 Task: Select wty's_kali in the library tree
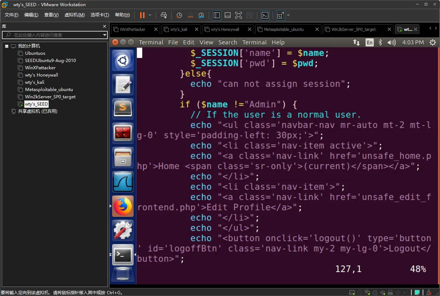pyautogui.click(x=34, y=82)
